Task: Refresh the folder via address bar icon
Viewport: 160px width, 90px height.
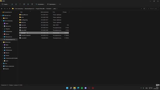Action: [x=144, y=9]
